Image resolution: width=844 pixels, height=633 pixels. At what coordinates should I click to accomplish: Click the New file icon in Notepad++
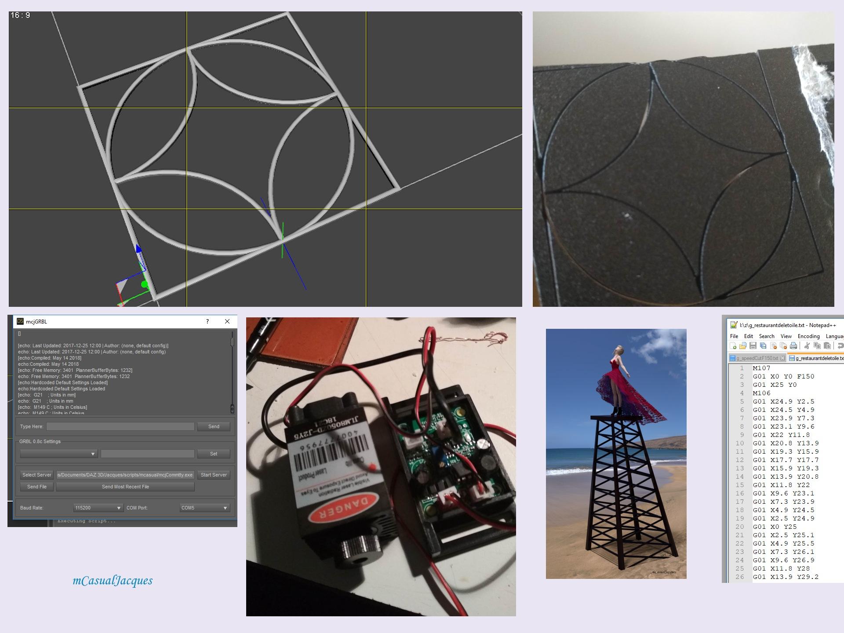coord(733,346)
